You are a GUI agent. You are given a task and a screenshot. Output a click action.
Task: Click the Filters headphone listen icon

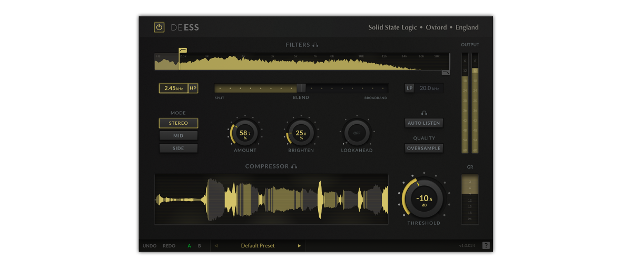click(315, 45)
